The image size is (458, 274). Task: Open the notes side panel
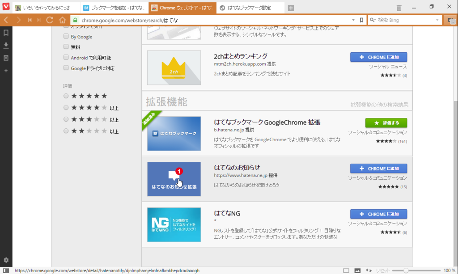pos(6,58)
